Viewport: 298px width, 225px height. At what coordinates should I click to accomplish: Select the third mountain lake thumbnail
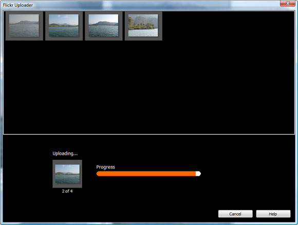point(104,26)
